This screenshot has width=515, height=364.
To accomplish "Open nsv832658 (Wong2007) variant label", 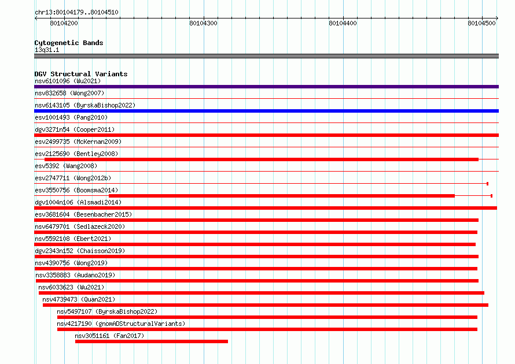I will (69, 93).
